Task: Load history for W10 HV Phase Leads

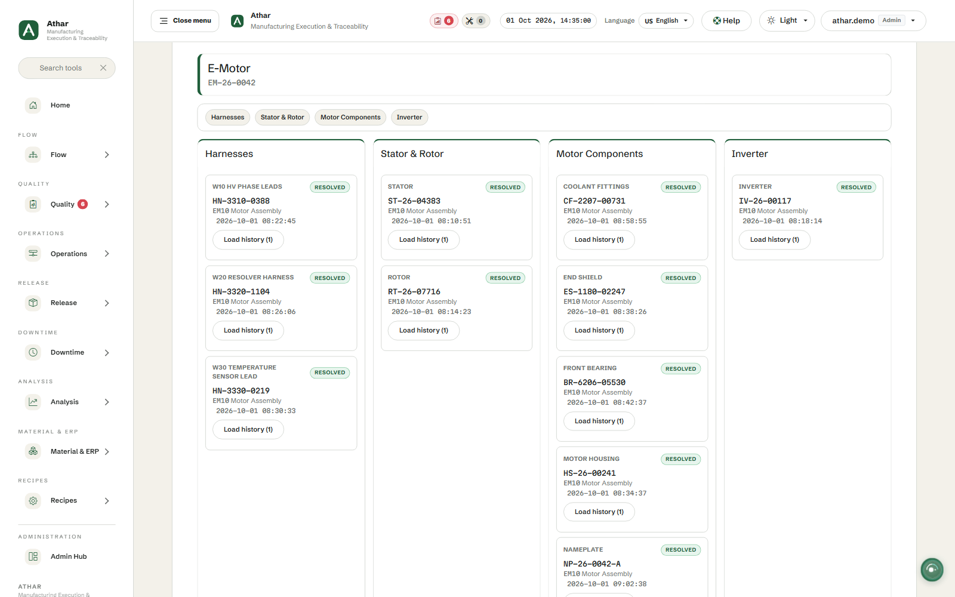Action: pyautogui.click(x=248, y=240)
